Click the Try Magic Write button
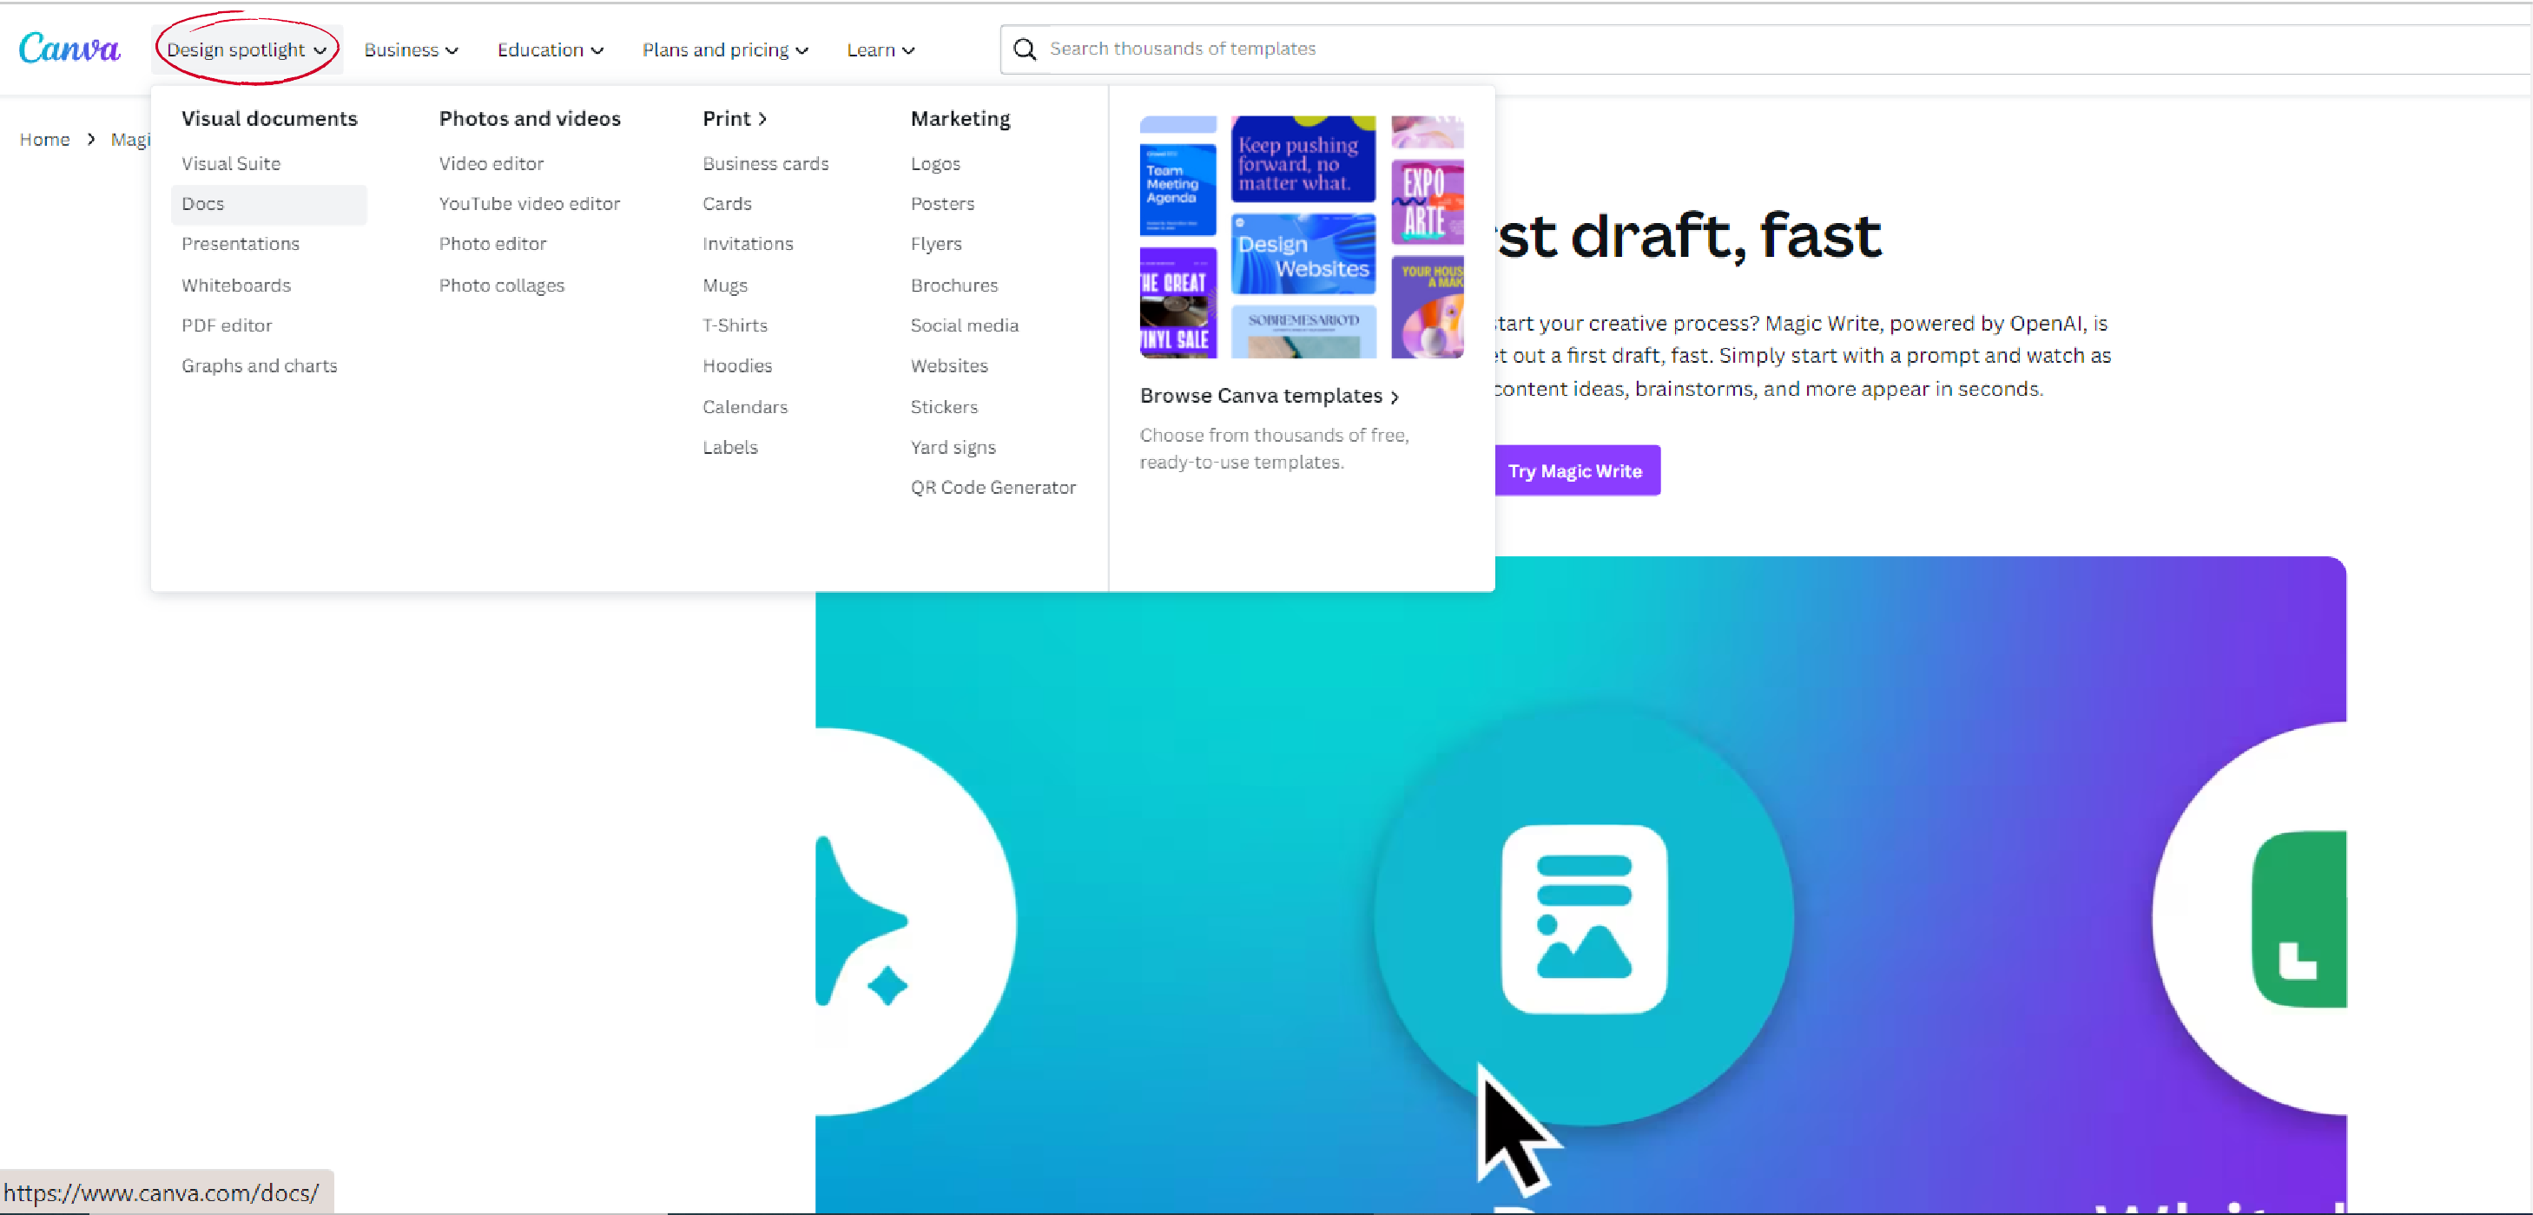Image resolution: width=2533 pixels, height=1215 pixels. (x=1575, y=470)
